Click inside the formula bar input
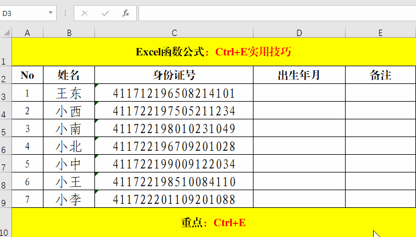Image resolution: width=416 pixels, height=237 pixels. pyautogui.click(x=278, y=13)
